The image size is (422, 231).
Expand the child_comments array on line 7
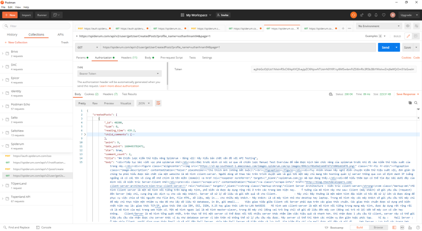pyautogui.click(x=85, y=134)
